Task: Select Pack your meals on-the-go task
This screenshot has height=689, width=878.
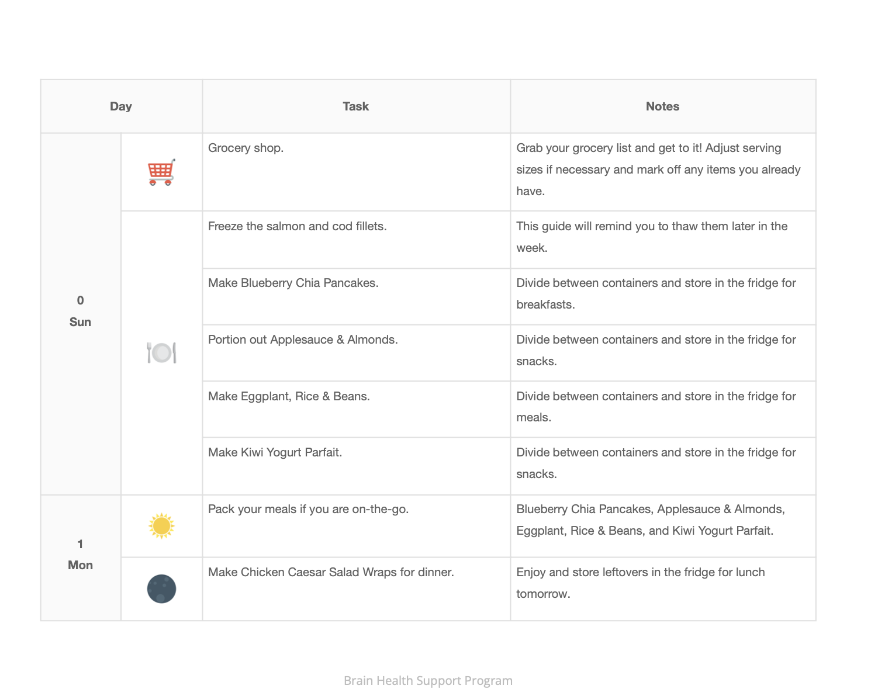Action: (308, 509)
